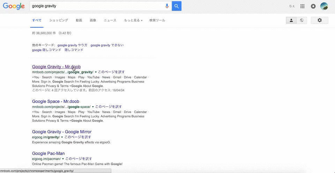The height and width of the screenshot is (173, 335).
Task: Open the Google Pac-Man result
Action: coord(48,153)
